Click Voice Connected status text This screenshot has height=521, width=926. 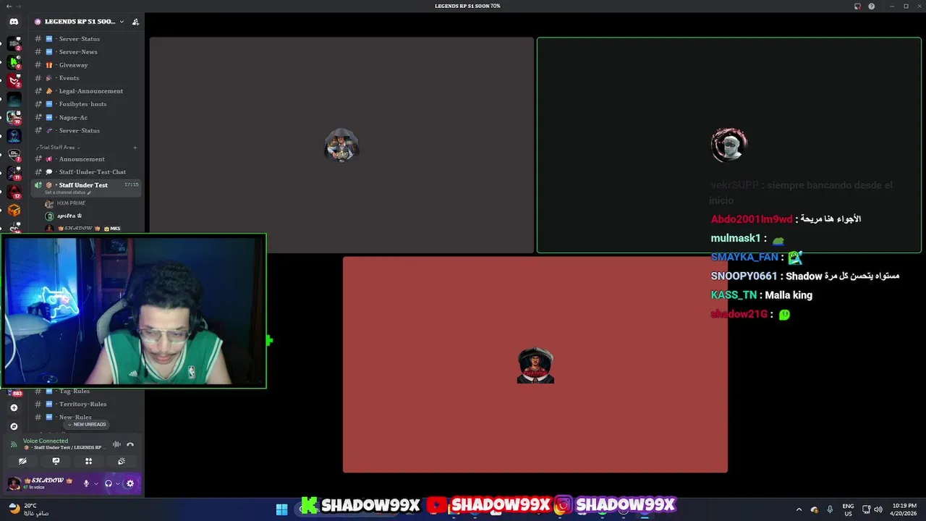46,441
